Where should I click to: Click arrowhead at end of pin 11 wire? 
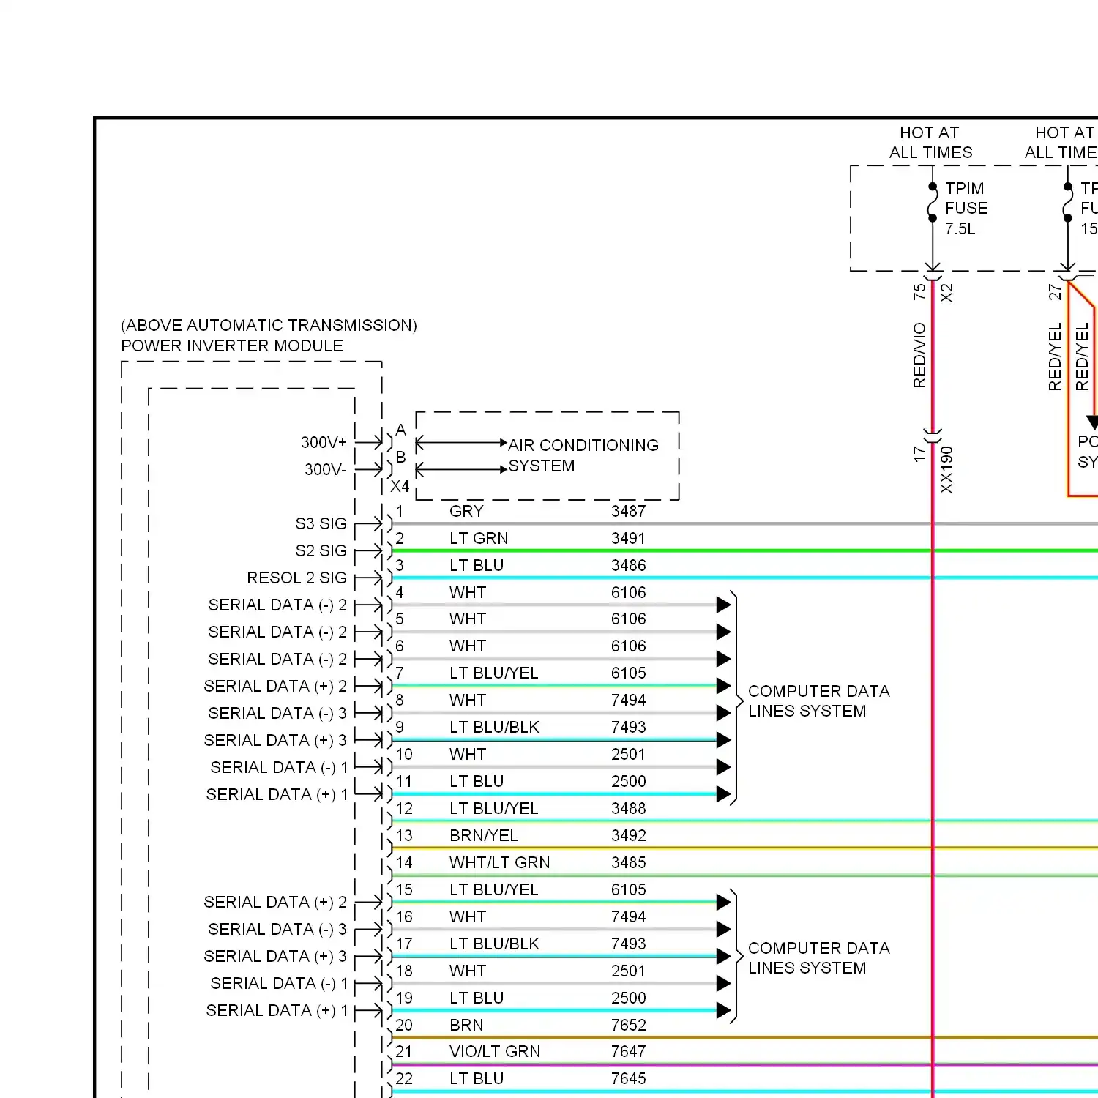[x=723, y=794]
